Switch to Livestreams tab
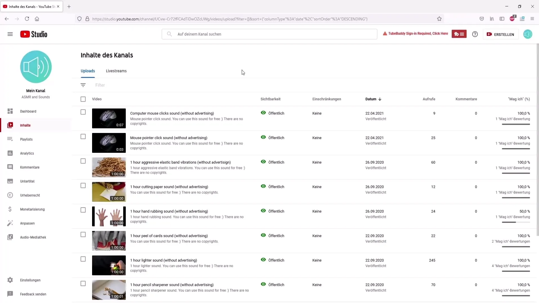This screenshot has width=539, height=303. click(x=116, y=71)
